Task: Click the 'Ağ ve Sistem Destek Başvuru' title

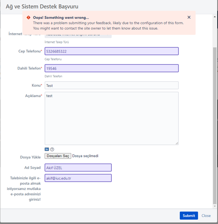Action: pyautogui.click(x=42, y=6)
